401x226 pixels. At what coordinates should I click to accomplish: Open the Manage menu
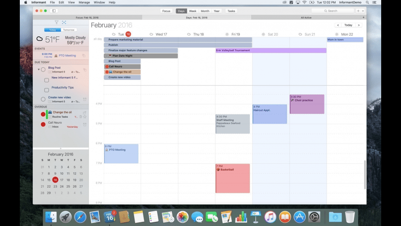[x=84, y=2]
